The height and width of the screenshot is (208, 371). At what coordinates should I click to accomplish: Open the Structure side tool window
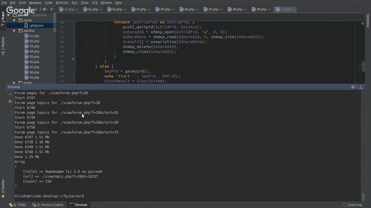(3, 46)
